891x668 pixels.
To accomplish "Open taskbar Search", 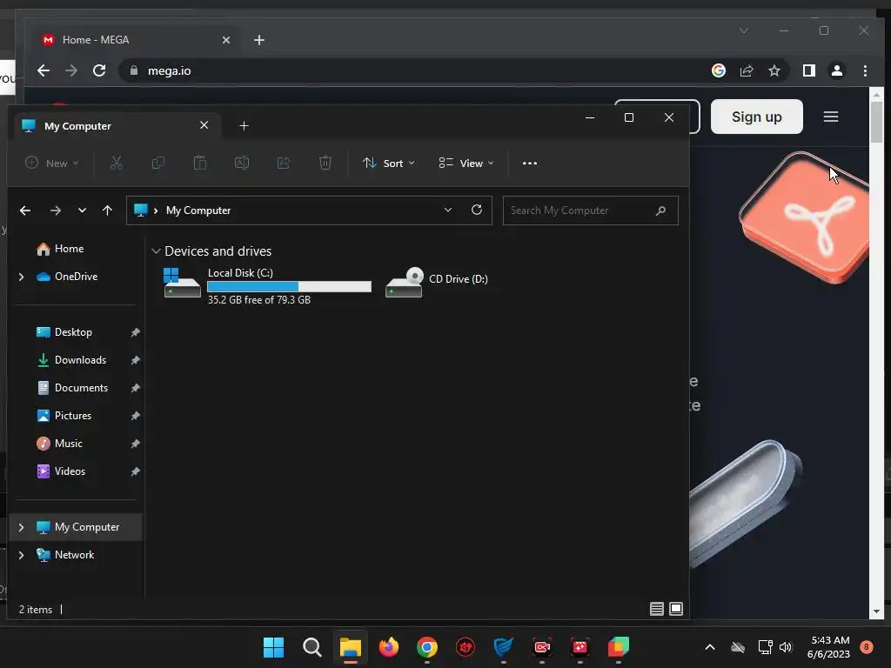I will pos(312,647).
